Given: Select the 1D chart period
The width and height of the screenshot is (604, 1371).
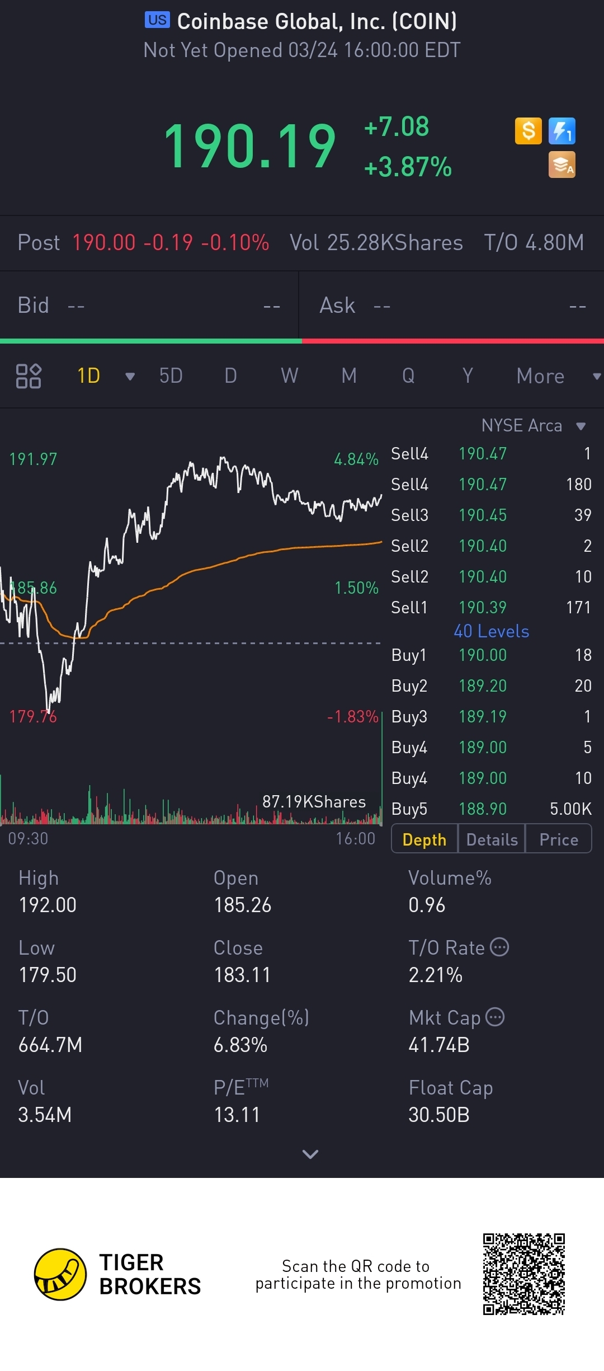Looking at the screenshot, I should (x=88, y=375).
